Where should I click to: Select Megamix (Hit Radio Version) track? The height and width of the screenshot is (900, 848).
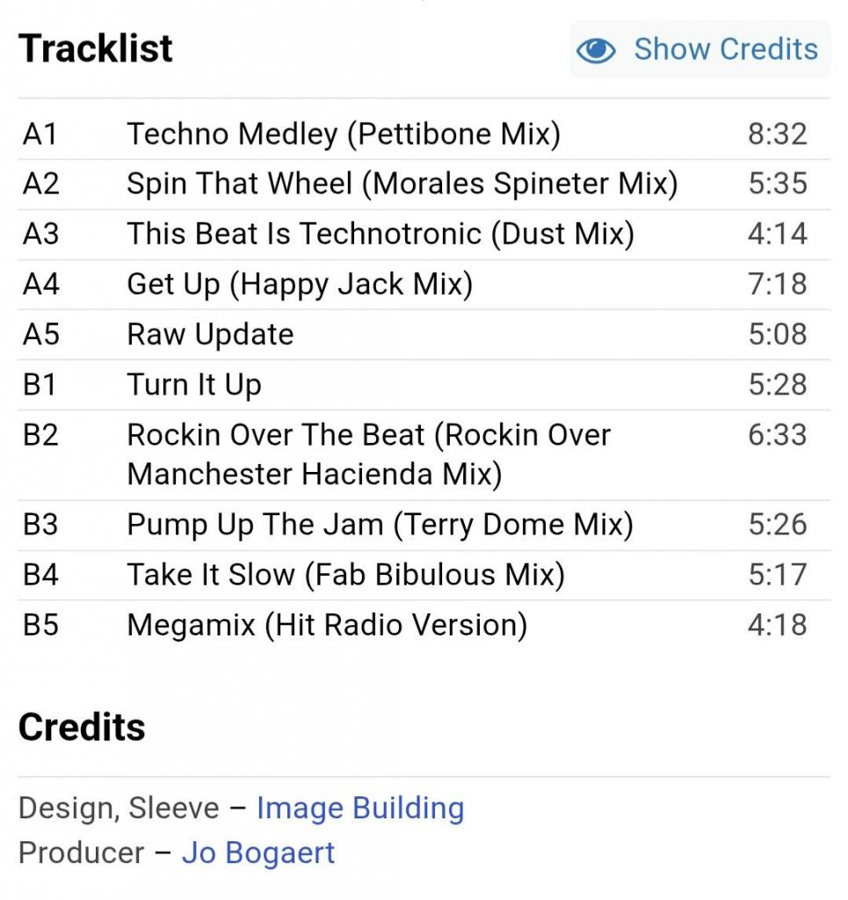(x=327, y=625)
